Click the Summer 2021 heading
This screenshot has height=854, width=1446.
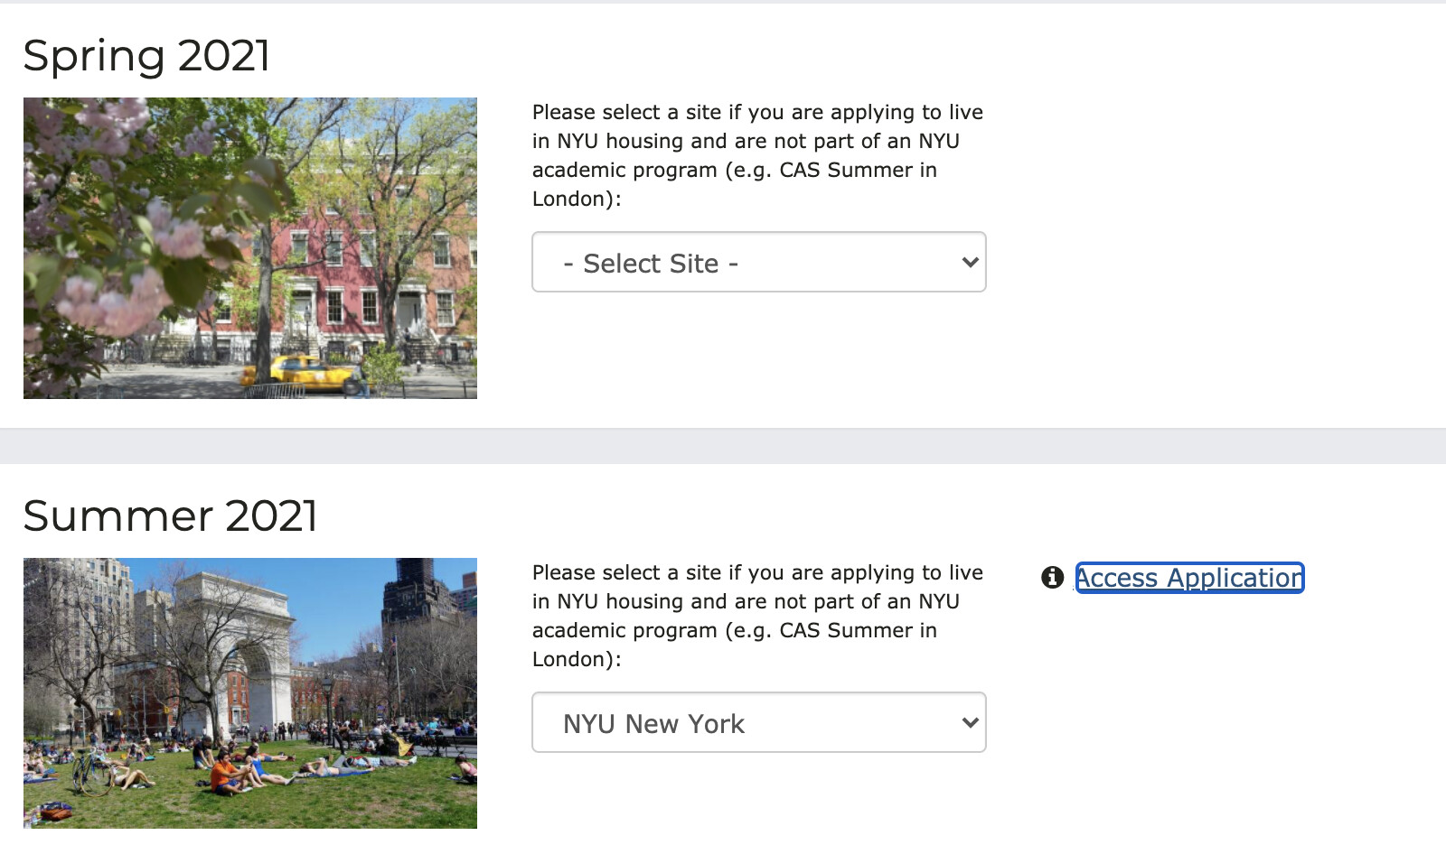click(170, 516)
